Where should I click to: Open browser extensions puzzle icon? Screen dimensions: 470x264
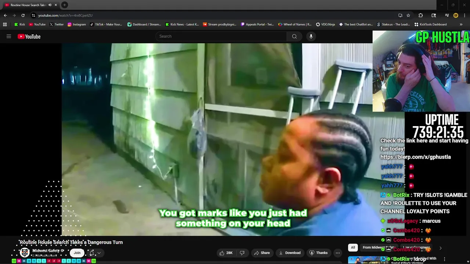click(421, 15)
